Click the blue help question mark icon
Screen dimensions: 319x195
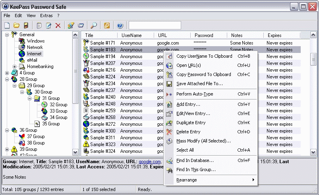[120, 25]
